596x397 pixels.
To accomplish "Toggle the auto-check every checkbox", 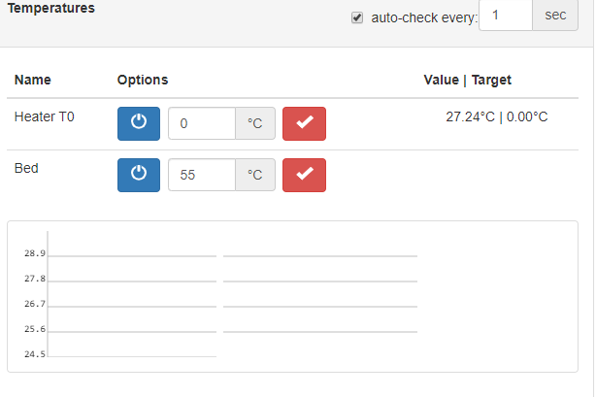I will (x=357, y=17).
